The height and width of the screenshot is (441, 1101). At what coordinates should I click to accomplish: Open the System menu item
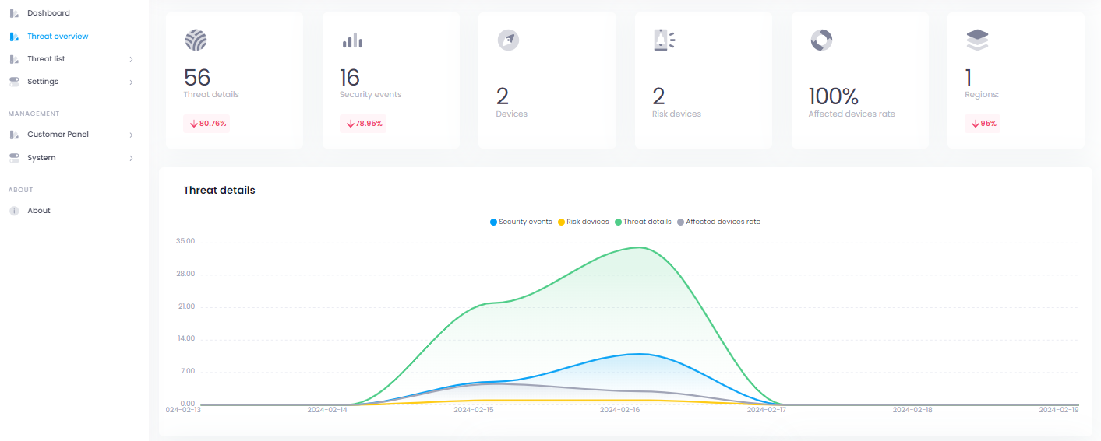[41, 158]
